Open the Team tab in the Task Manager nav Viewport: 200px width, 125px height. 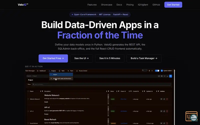pyautogui.click(x=70, y=71)
